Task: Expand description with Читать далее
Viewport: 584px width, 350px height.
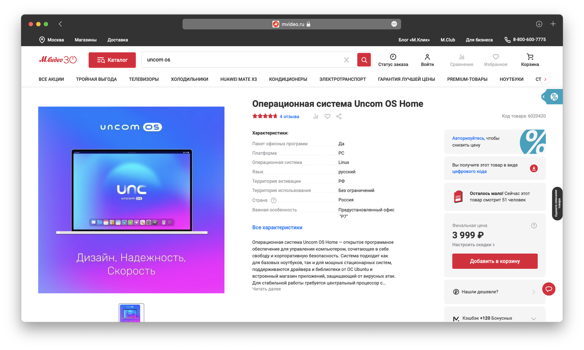Action: pyautogui.click(x=266, y=289)
